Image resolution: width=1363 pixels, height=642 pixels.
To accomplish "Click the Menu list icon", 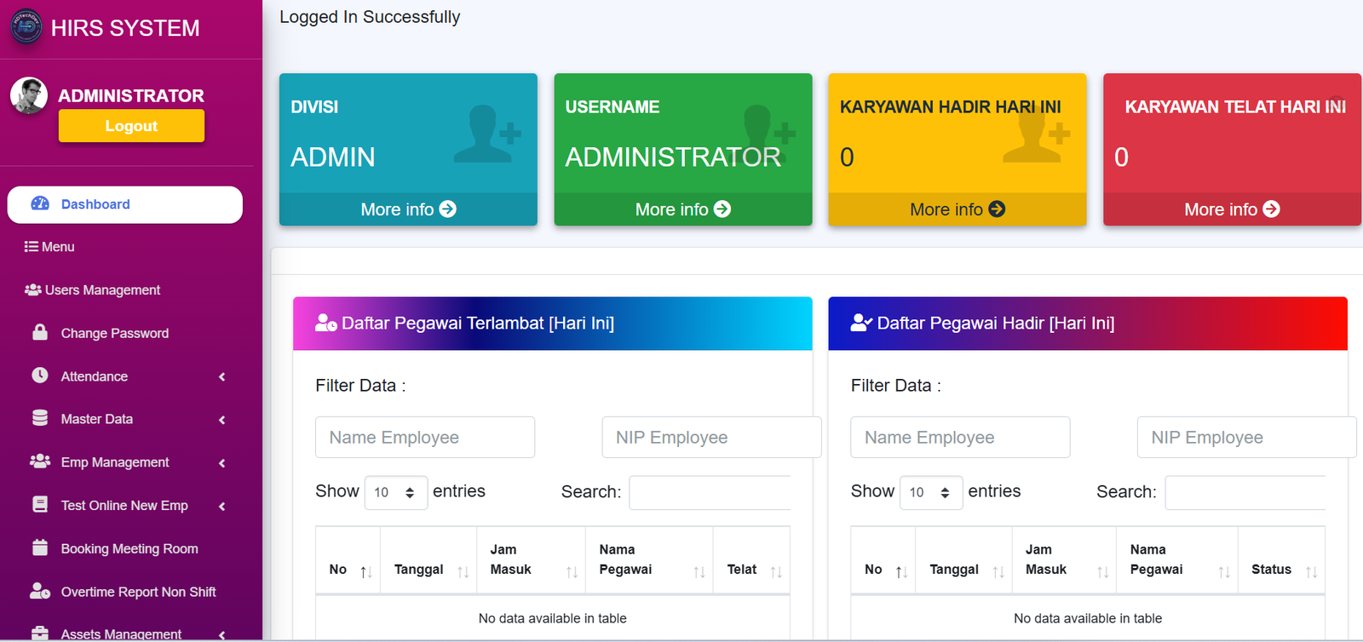I will tap(31, 247).
